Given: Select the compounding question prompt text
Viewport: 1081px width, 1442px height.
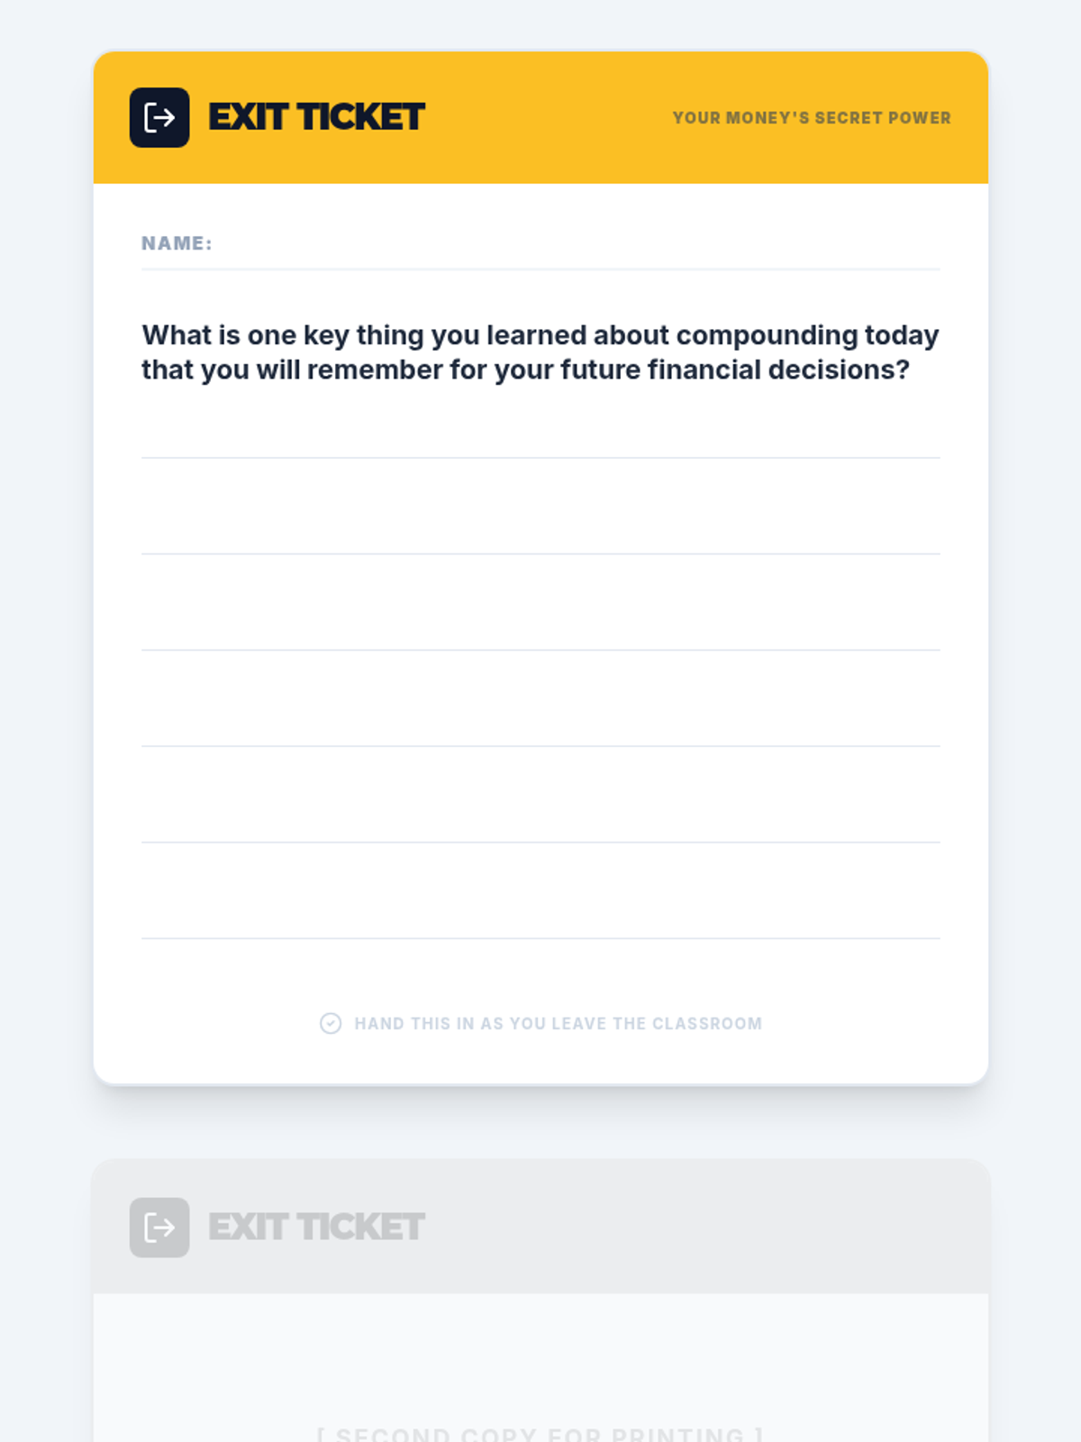Looking at the screenshot, I should [540, 352].
